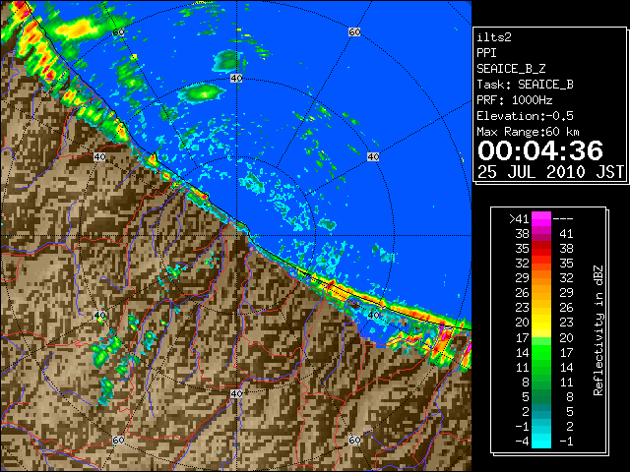Image resolution: width=630 pixels, height=472 pixels.
Task: Click the 00:04:36 timestamp
Action: coord(540,150)
